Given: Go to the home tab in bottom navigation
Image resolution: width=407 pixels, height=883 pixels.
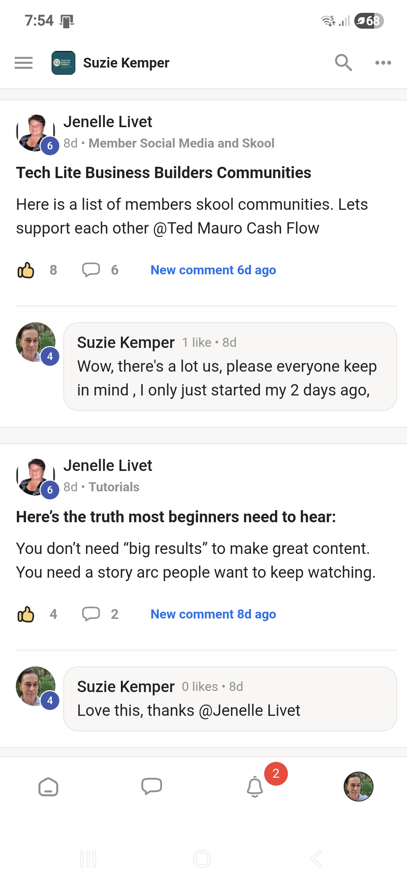Looking at the screenshot, I should point(49,787).
